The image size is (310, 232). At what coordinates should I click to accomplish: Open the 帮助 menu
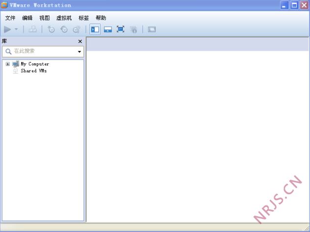pyautogui.click(x=101, y=18)
